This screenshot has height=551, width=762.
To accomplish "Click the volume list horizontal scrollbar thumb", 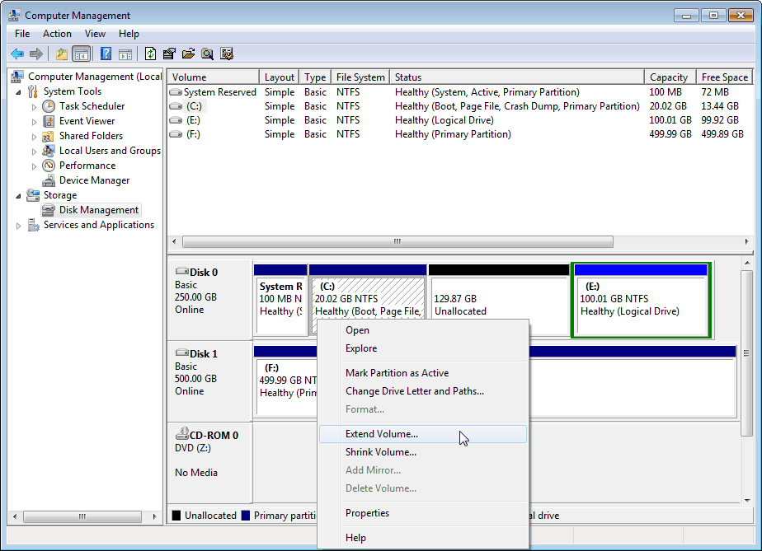I will click(x=397, y=242).
